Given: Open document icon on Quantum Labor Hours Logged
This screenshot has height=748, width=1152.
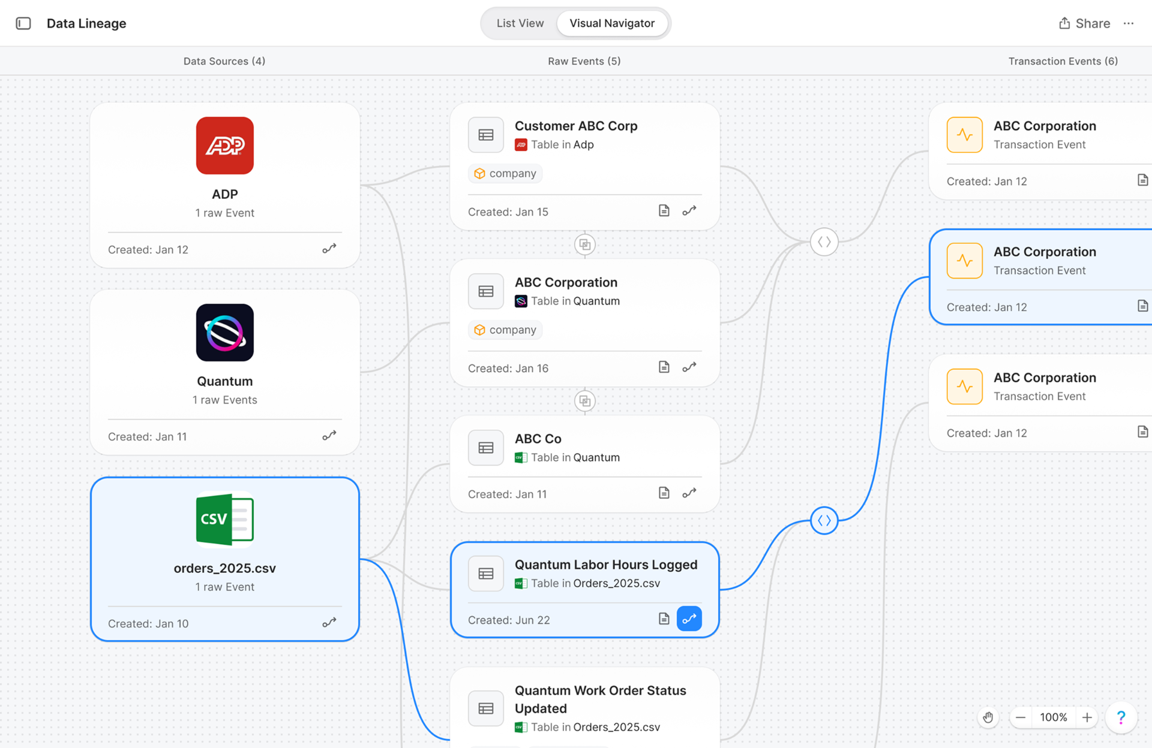Looking at the screenshot, I should pos(664,619).
